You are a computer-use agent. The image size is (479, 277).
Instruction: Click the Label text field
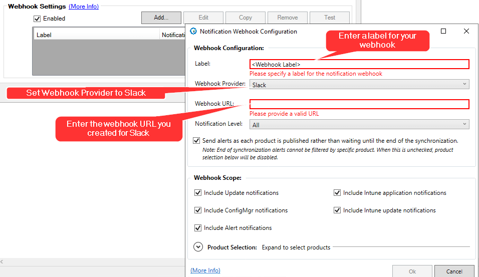tap(359, 64)
